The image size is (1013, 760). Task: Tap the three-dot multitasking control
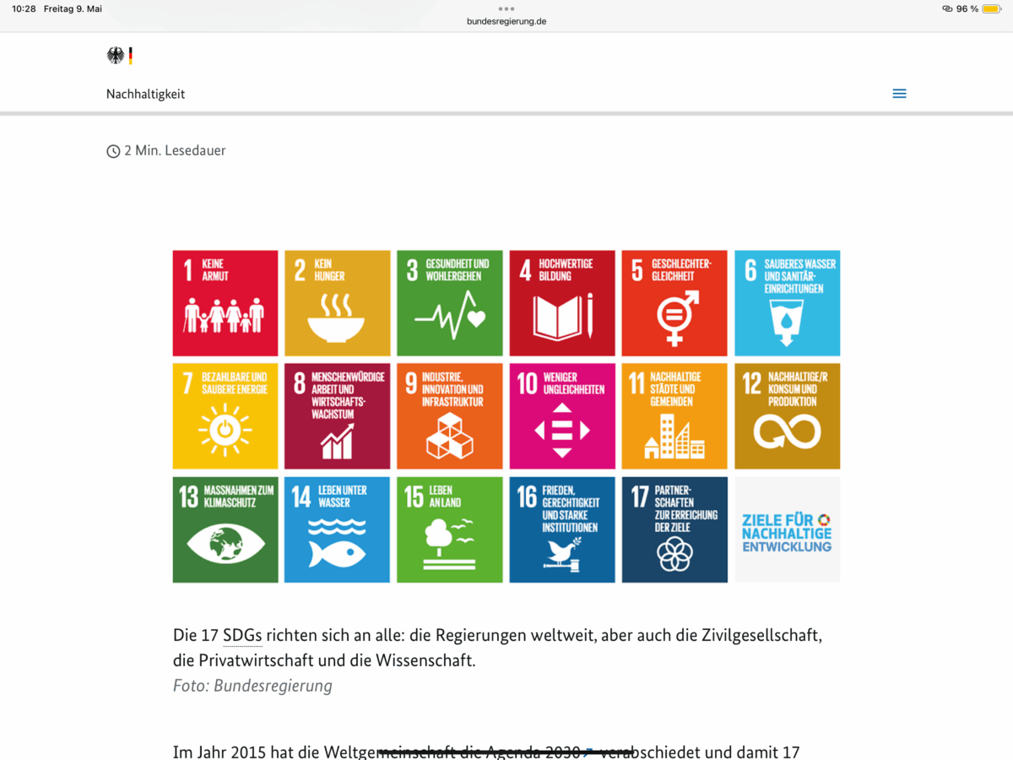[506, 8]
